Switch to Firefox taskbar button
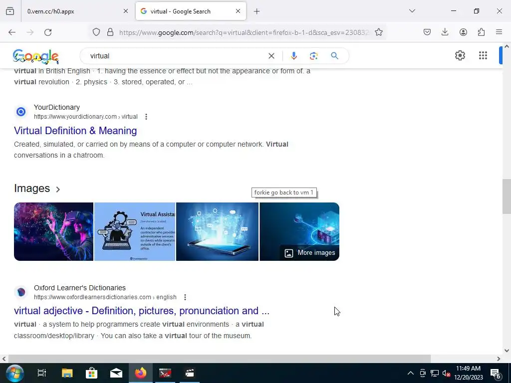The image size is (511, 383). (x=141, y=373)
